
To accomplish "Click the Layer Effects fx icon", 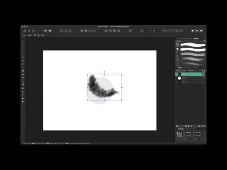I will pyautogui.click(x=191, y=126).
